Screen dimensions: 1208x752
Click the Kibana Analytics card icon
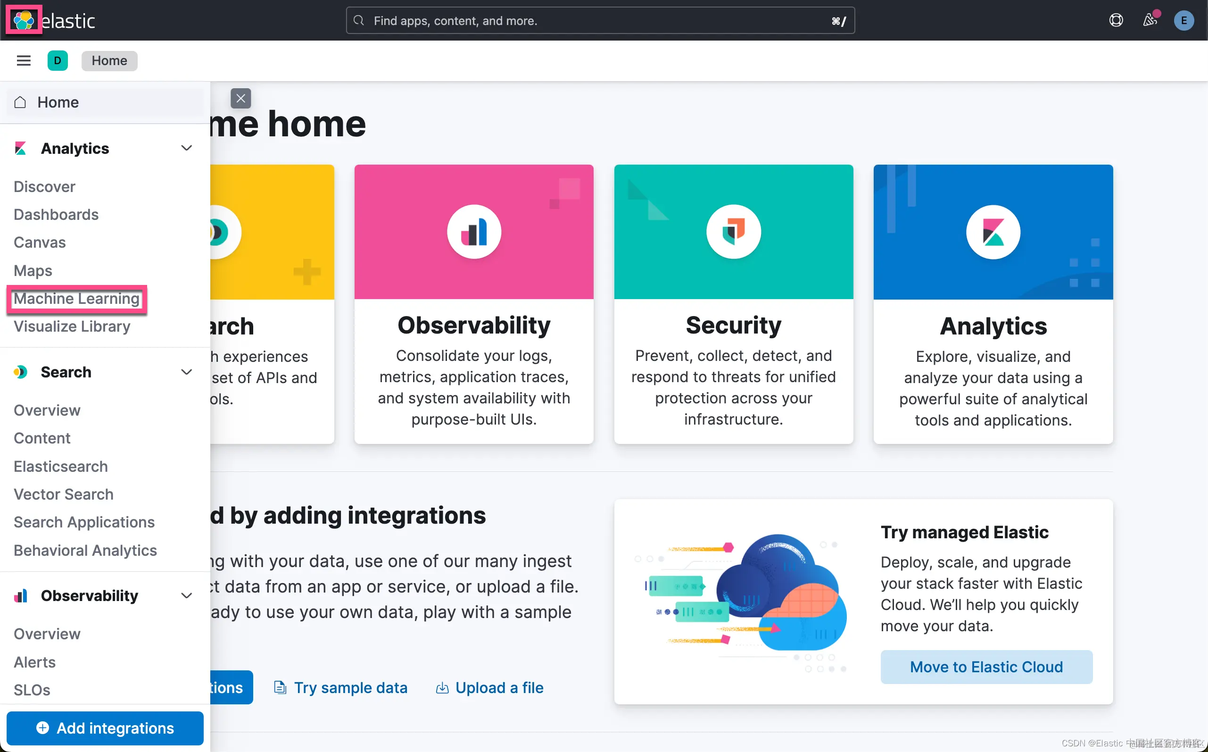[x=993, y=232]
